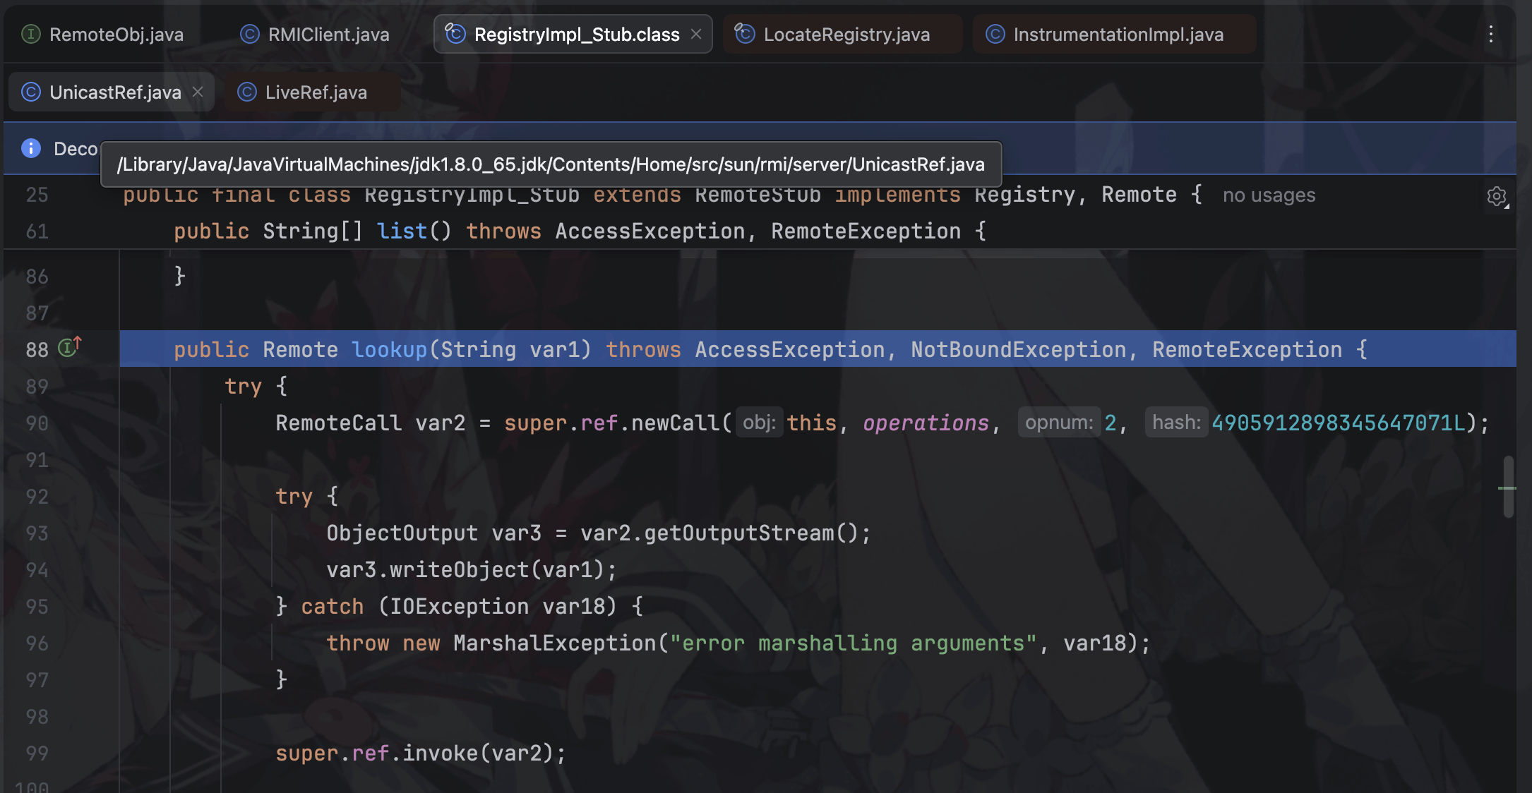Open the three-dot tab options menu
This screenshot has width=1532, height=793.
click(x=1491, y=33)
